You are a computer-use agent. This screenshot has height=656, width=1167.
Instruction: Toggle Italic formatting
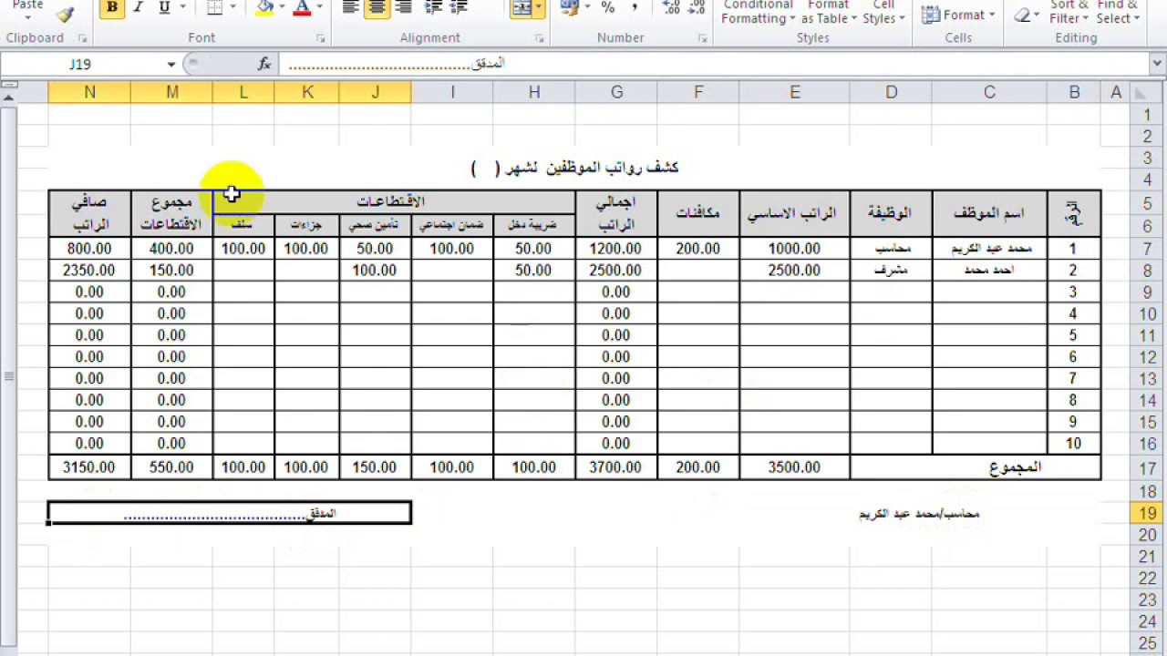click(138, 8)
